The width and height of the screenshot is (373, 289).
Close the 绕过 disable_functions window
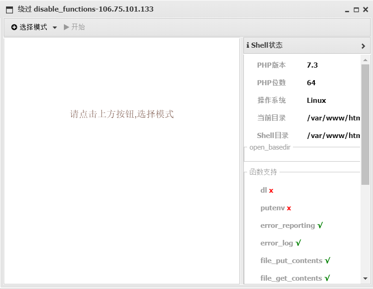click(366, 10)
